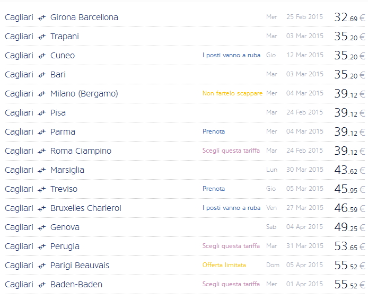This screenshot has width=368, height=300.
Task: Click the plane icon in the Marsiglia row
Action: [42, 170]
